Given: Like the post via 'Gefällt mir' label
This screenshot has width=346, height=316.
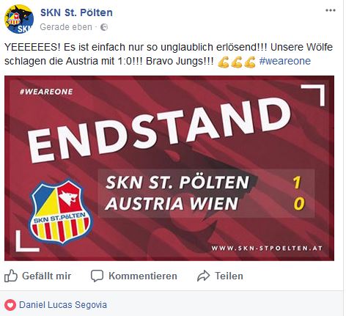Looking at the screenshot, I should pos(47,276).
